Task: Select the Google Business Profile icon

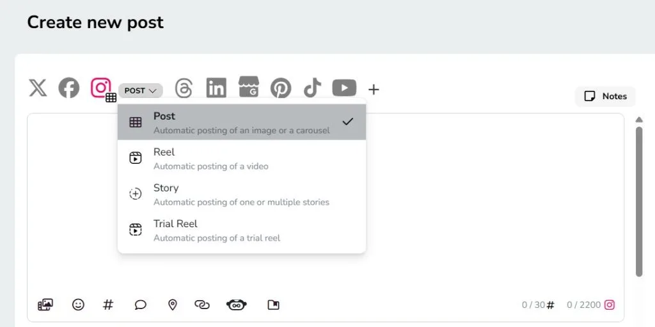Action: 249,87
